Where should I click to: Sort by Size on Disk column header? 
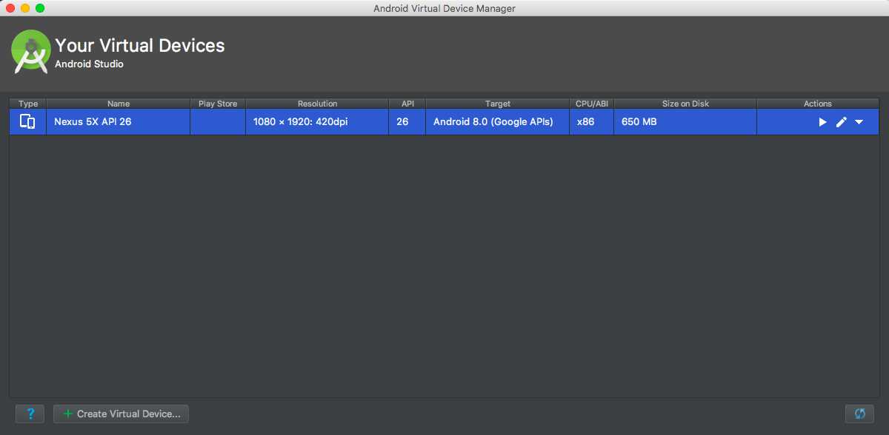tap(685, 104)
